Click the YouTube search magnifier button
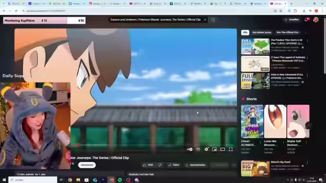The width and height of the screenshot is (326, 183). coord(213,20)
